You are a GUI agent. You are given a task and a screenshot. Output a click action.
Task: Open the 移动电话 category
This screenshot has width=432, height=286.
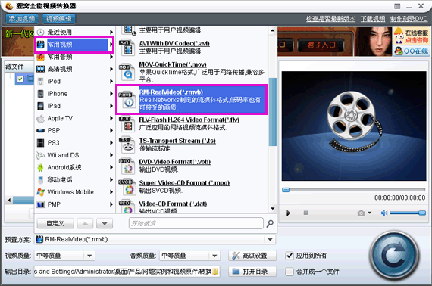75,179
